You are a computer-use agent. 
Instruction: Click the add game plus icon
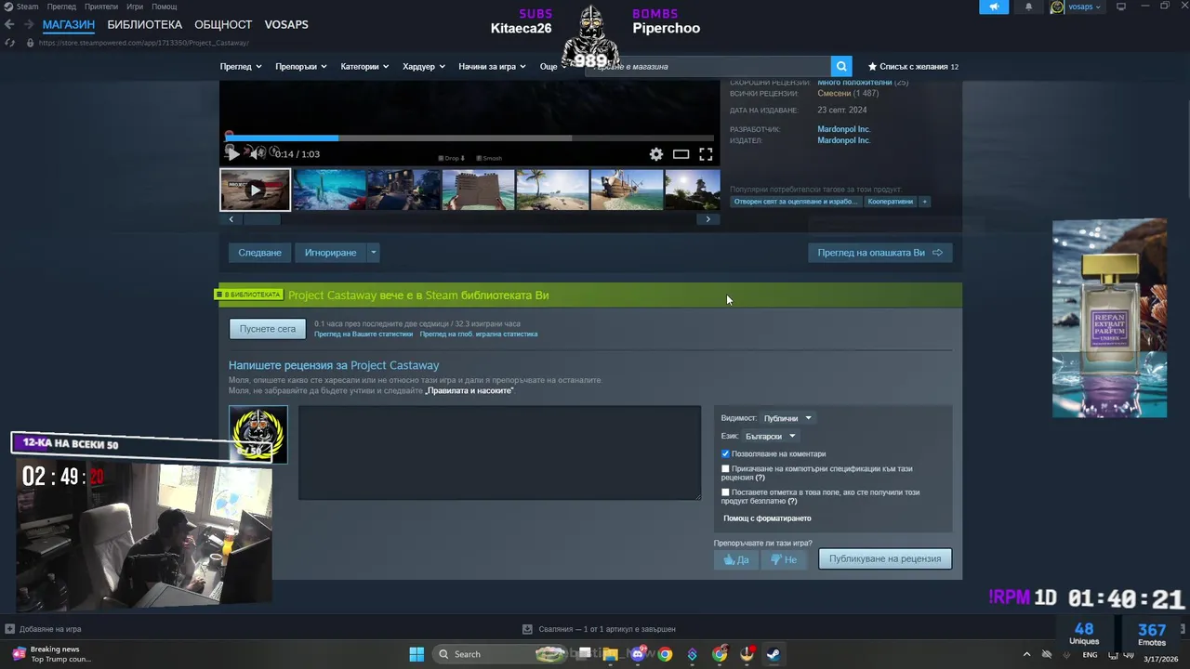(x=9, y=629)
